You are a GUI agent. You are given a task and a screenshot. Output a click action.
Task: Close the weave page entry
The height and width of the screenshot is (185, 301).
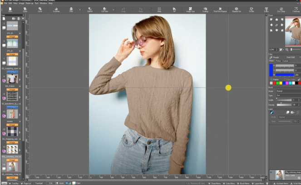coord(20,122)
